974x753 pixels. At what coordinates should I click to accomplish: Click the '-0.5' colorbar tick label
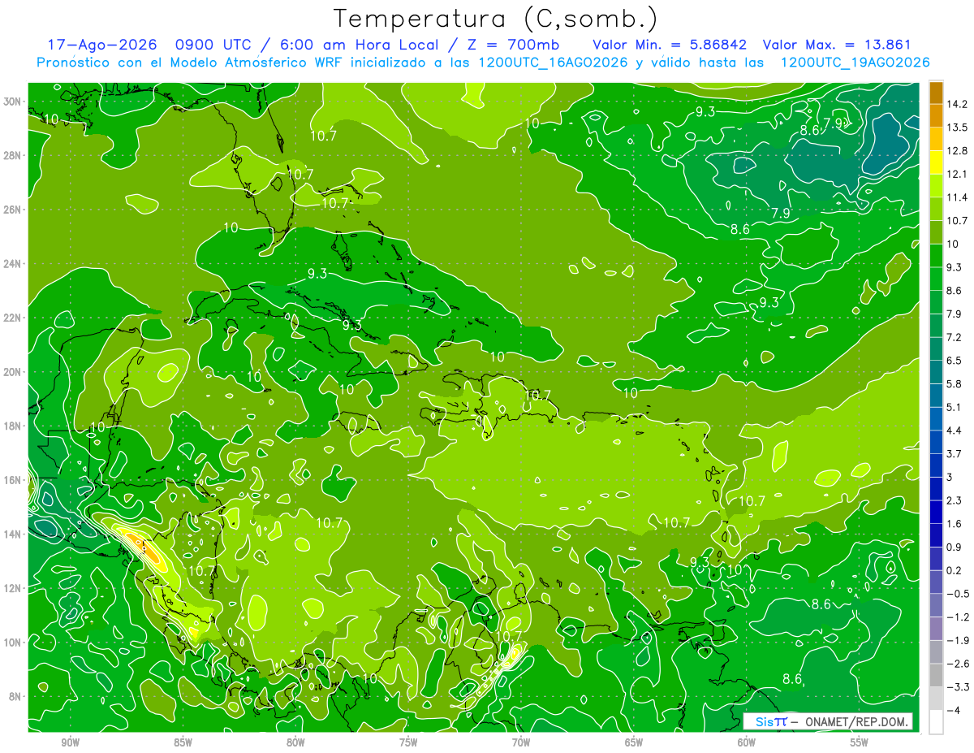(x=957, y=594)
